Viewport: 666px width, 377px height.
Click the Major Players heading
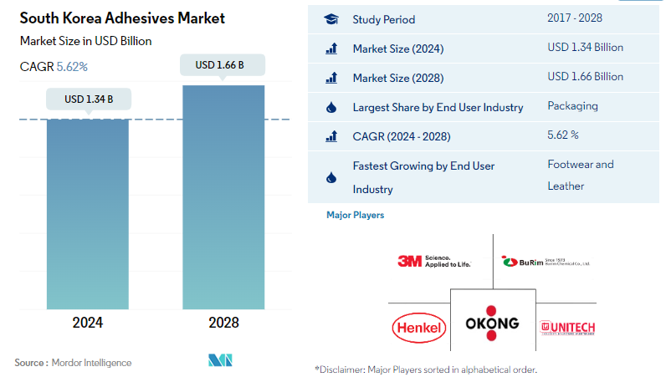pos(355,215)
